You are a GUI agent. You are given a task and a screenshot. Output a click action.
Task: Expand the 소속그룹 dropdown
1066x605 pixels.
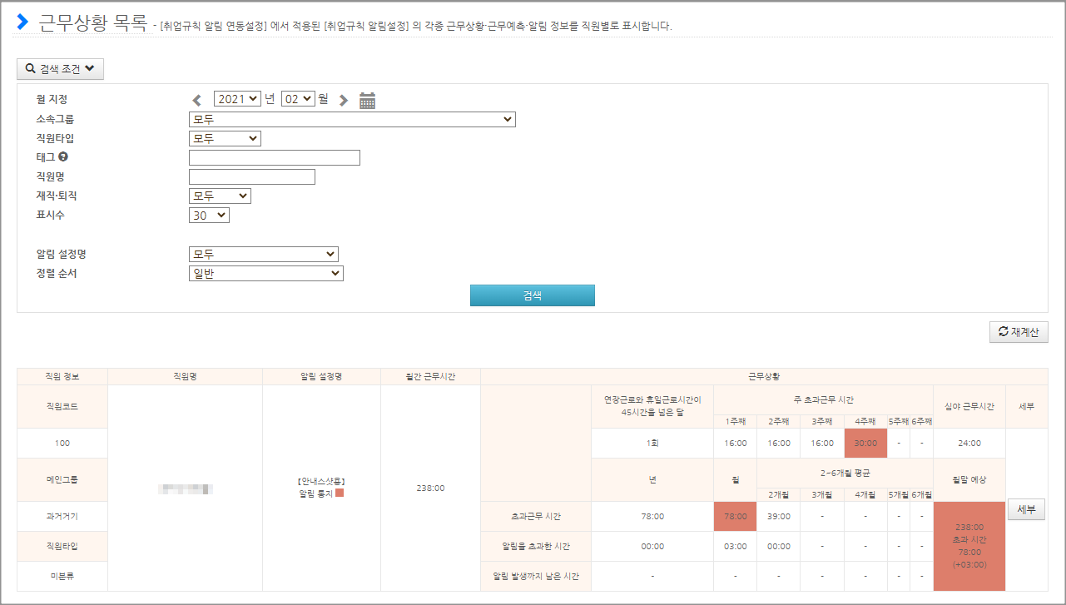pyautogui.click(x=352, y=119)
